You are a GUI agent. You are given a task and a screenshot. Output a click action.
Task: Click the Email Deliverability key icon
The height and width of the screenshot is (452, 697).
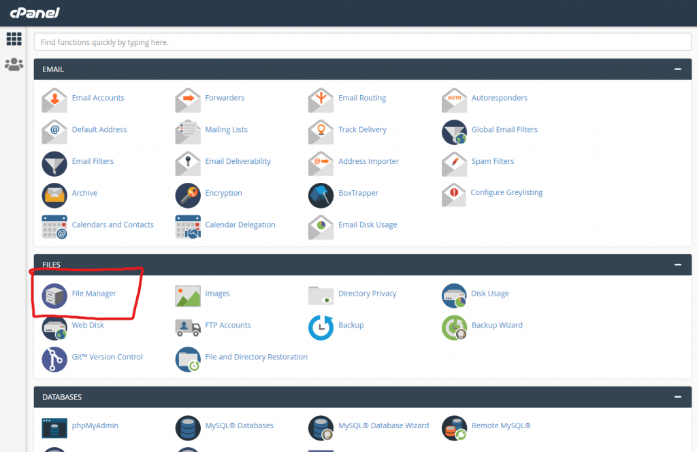(188, 163)
